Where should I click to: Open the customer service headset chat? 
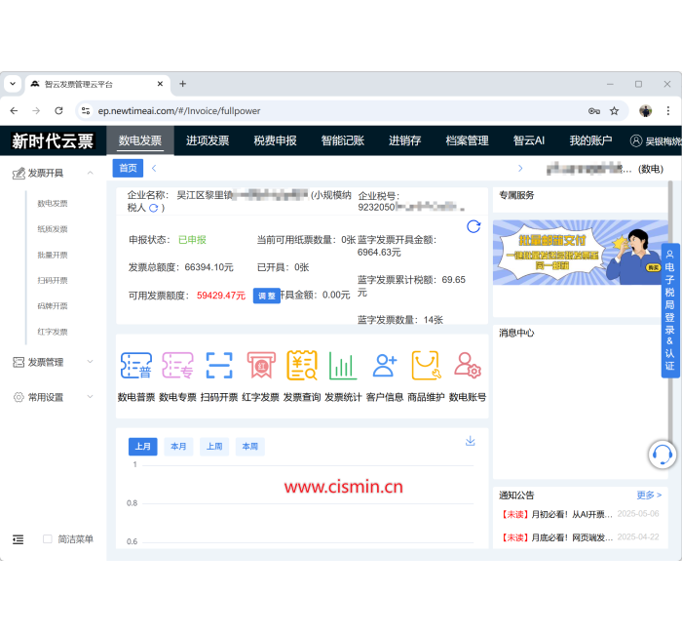pyautogui.click(x=662, y=455)
